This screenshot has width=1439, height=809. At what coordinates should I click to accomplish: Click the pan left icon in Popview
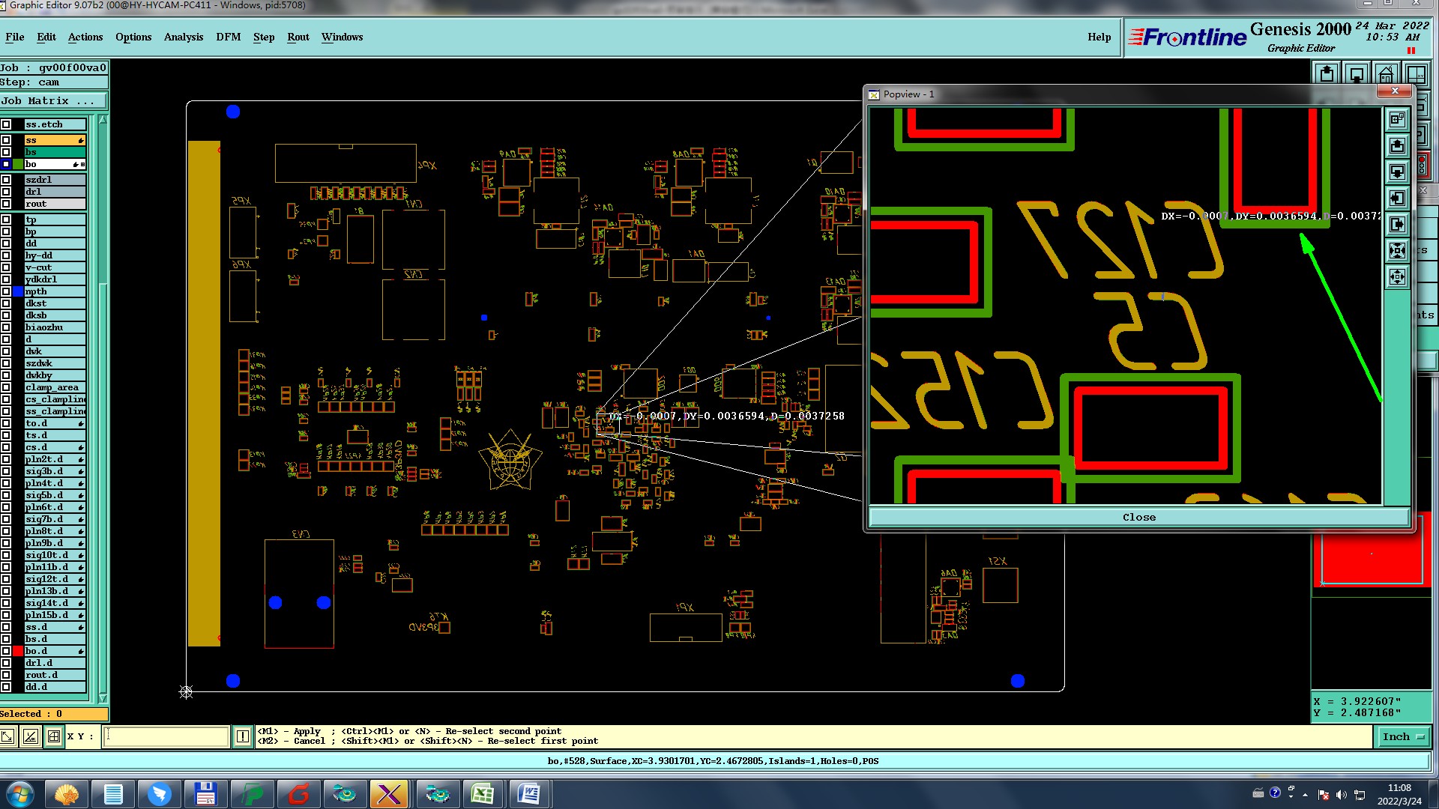point(1397,198)
